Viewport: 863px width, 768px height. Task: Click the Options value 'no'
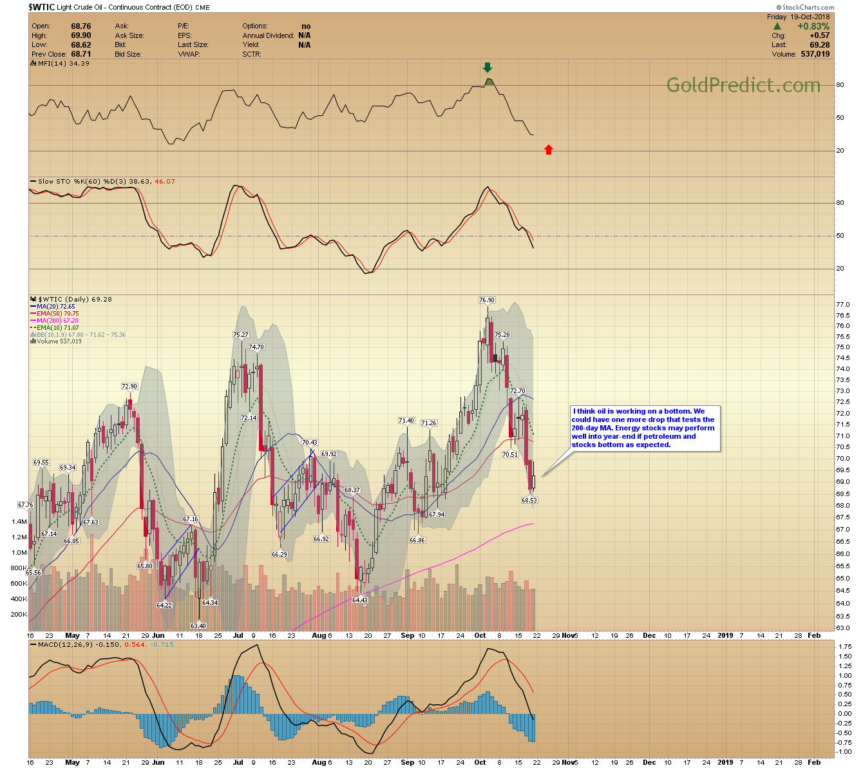pos(306,26)
